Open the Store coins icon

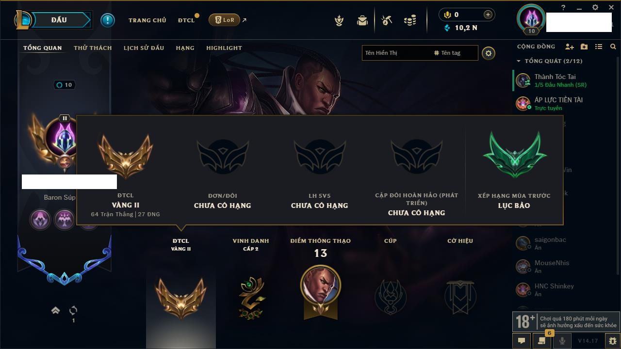tap(410, 20)
